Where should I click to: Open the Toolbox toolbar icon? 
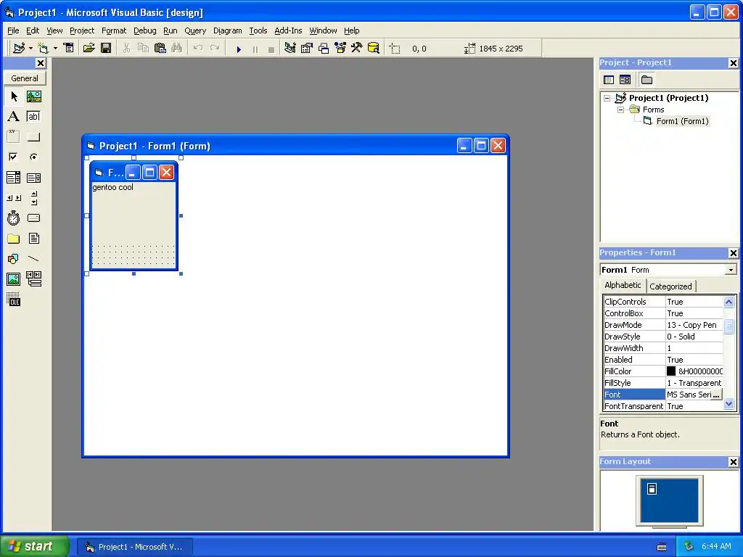(356, 49)
